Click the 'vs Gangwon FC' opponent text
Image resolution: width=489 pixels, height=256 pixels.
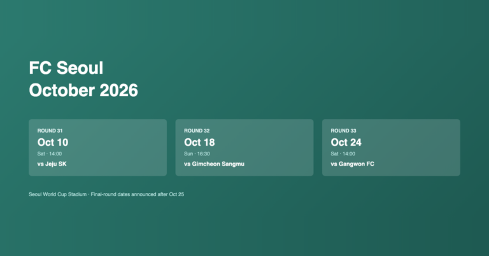[x=352, y=164]
